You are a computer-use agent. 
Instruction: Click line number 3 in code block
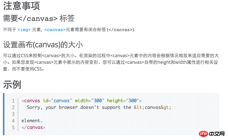coord(13,114)
